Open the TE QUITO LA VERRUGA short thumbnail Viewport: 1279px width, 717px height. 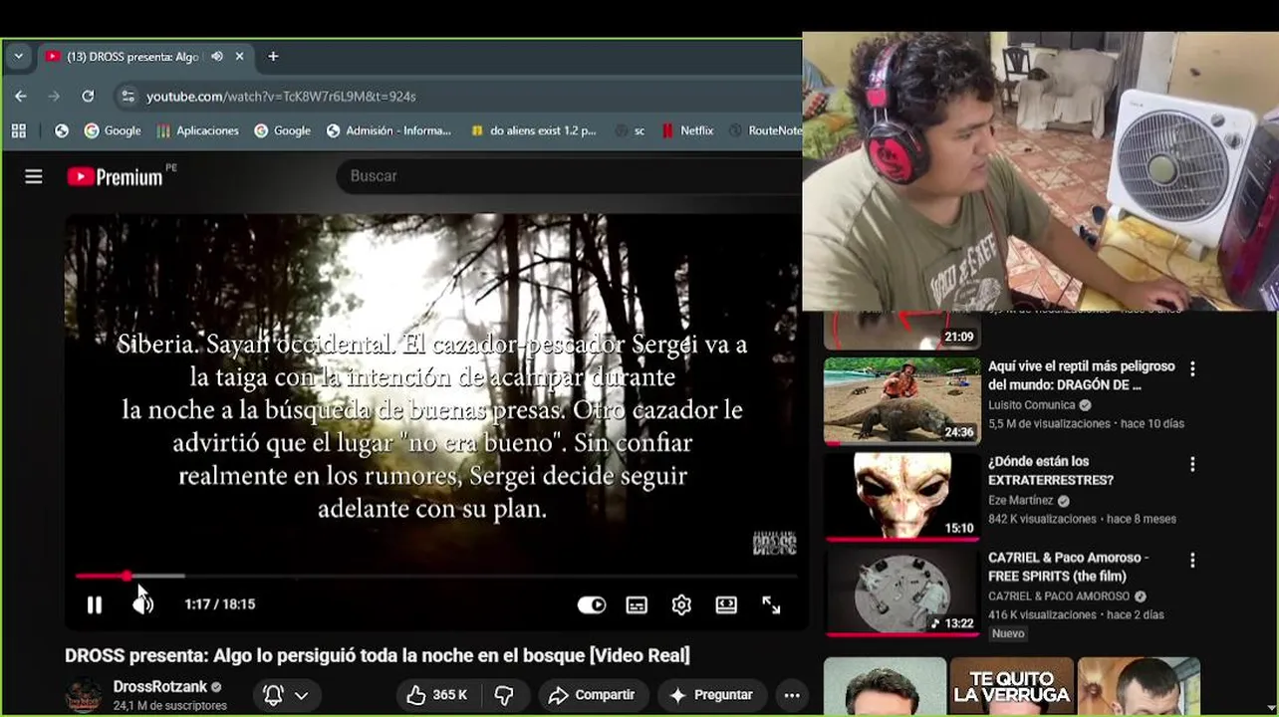[x=1011, y=686]
